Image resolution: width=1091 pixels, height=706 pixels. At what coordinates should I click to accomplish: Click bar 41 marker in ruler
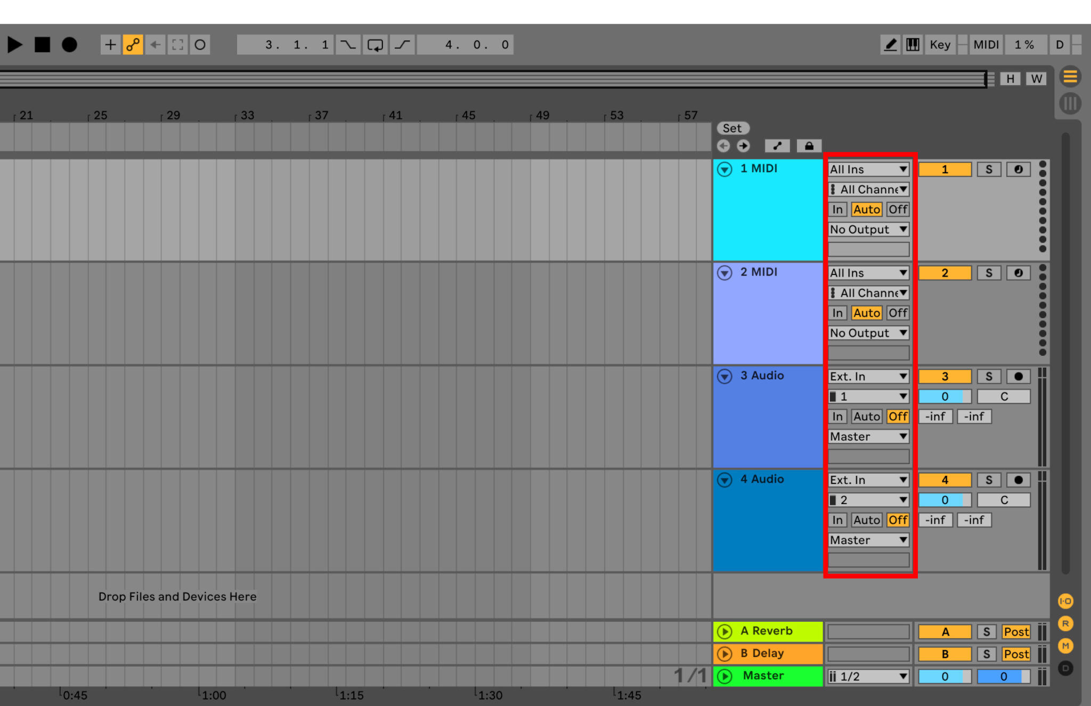point(395,116)
